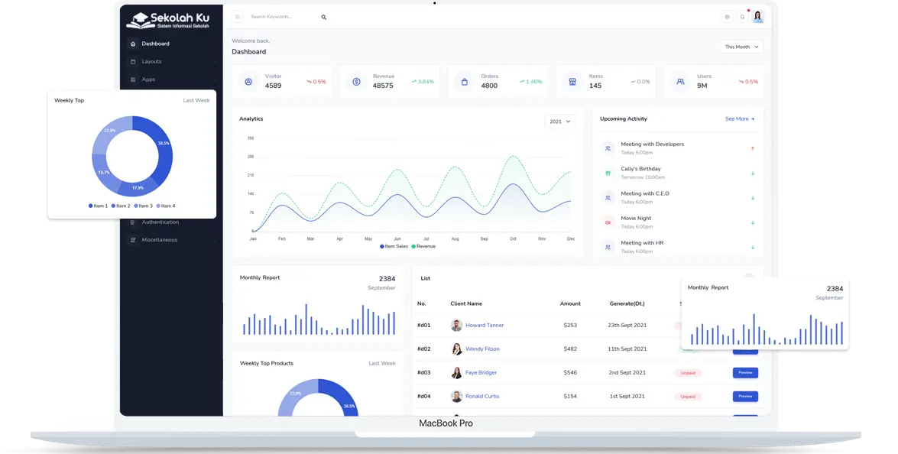Open the 2021 year dropdown
Image resolution: width=898 pixels, height=454 pixels.
(x=559, y=122)
